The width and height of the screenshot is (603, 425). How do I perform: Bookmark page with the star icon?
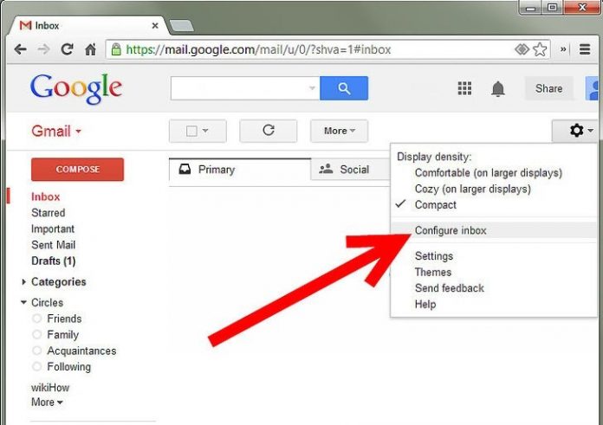click(540, 49)
